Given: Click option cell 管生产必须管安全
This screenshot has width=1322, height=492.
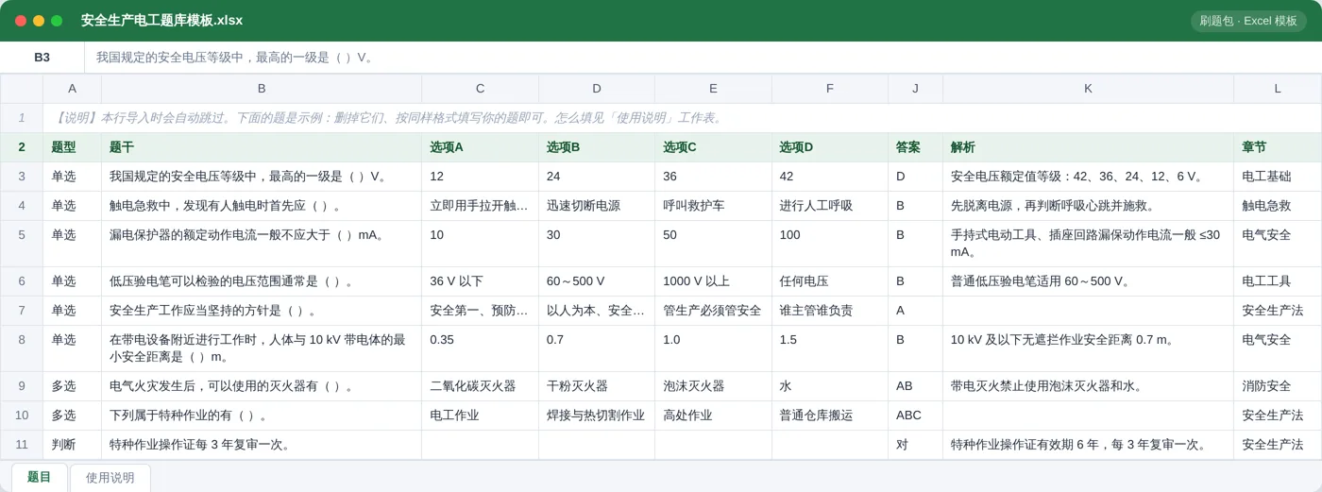Looking at the screenshot, I should click(x=713, y=311).
